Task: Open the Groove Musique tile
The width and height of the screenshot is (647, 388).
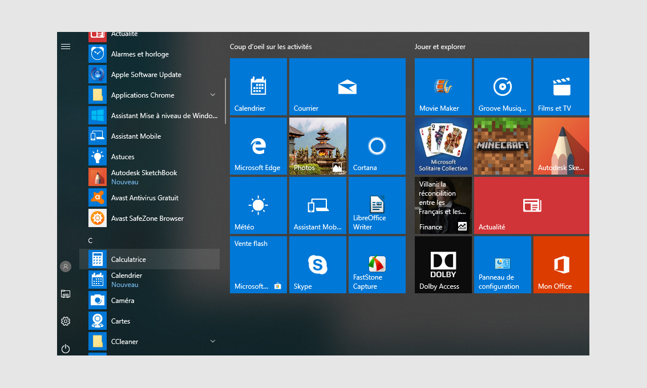Action: [x=503, y=87]
